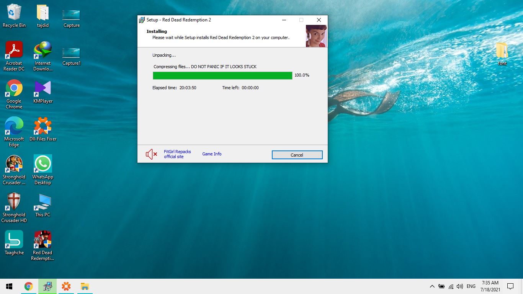Select the Internet Download Manager shortcut
Image resolution: width=523 pixels, height=294 pixels.
click(x=42, y=56)
